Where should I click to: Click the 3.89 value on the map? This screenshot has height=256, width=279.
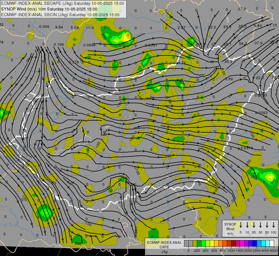click(229, 79)
